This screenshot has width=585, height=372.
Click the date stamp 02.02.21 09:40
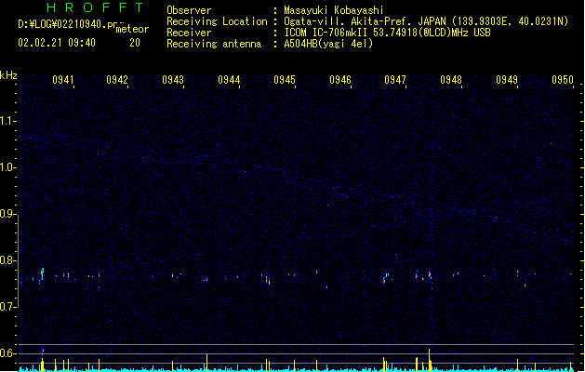coord(57,43)
